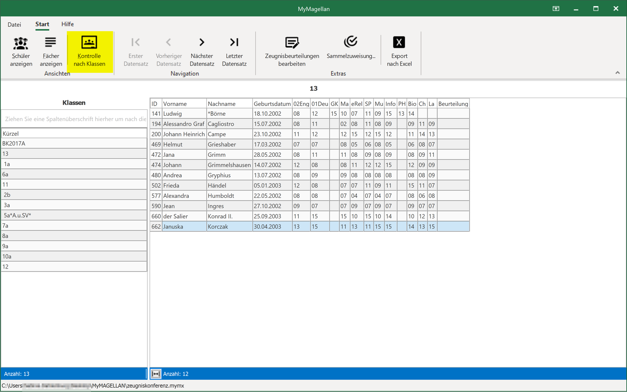Click the Geburtsdatum column header
Screen dimensions: 627x392
(x=272, y=104)
